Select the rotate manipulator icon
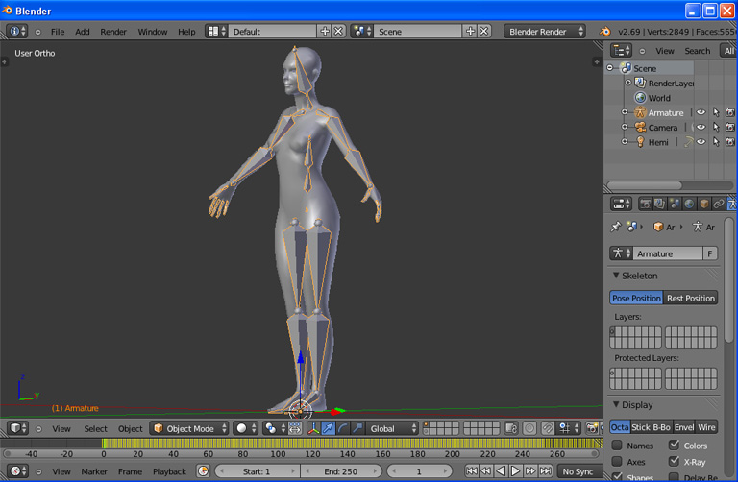 click(343, 428)
